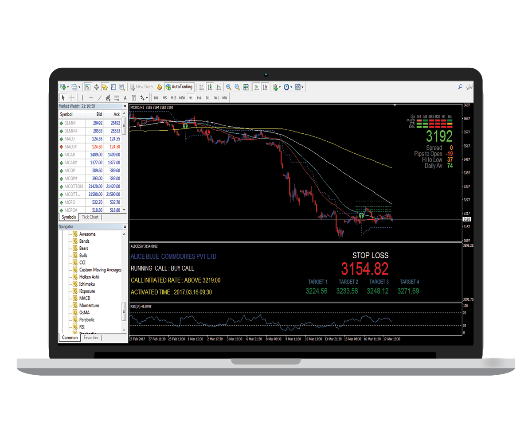Viewport: 532px width, 443px height.
Task: Click the New Order button
Action: [141, 87]
